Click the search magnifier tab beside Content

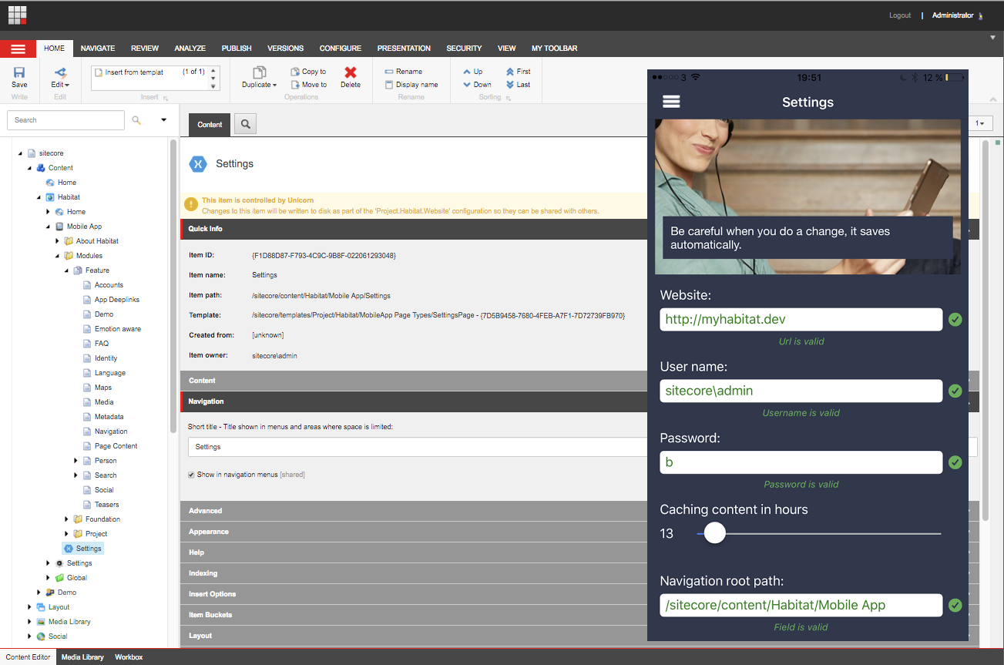pyautogui.click(x=245, y=124)
